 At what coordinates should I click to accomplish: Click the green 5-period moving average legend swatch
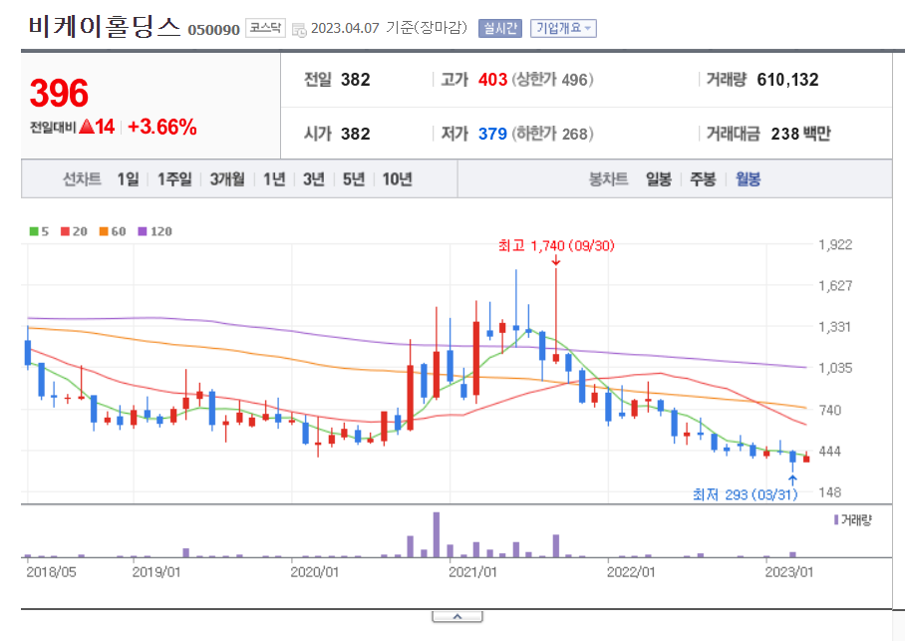point(34,231)
